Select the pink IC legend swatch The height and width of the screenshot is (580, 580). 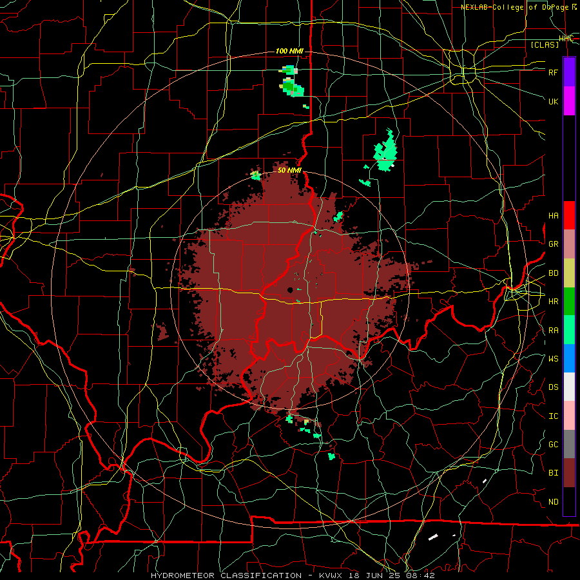click(x=569, y=416)
